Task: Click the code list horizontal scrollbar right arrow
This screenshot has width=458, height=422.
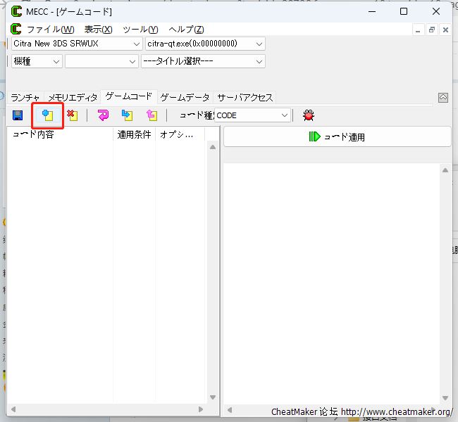Action: point(200,409)
